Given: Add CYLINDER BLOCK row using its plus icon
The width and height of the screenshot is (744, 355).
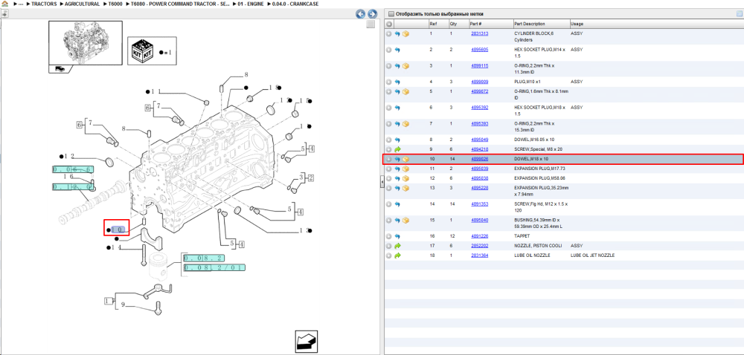Looking at the screenshot, I should 388,34.
